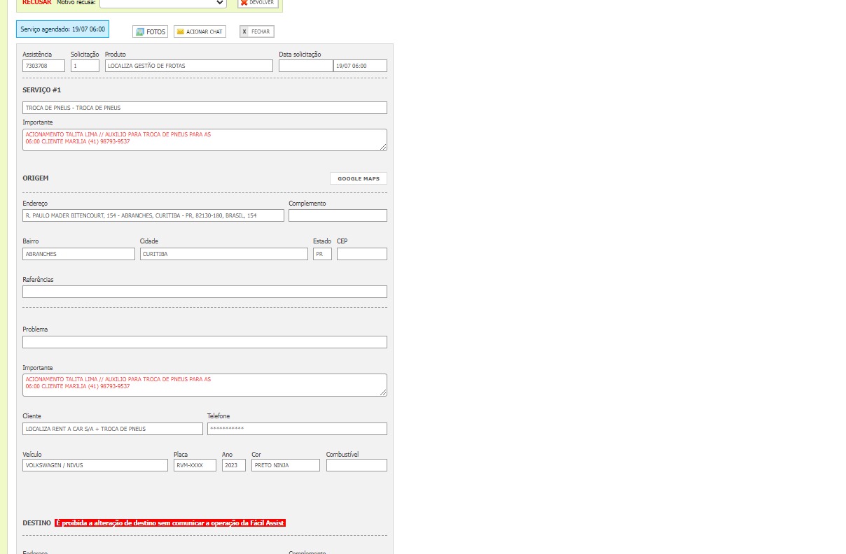Viewport: 846px width, 554px height.
Task: Click the Serviço agendado 19/07 06:00 badge
Action: [63, 29]
